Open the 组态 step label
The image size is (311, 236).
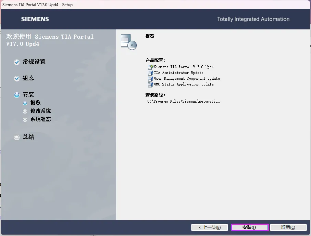point(28,78)
